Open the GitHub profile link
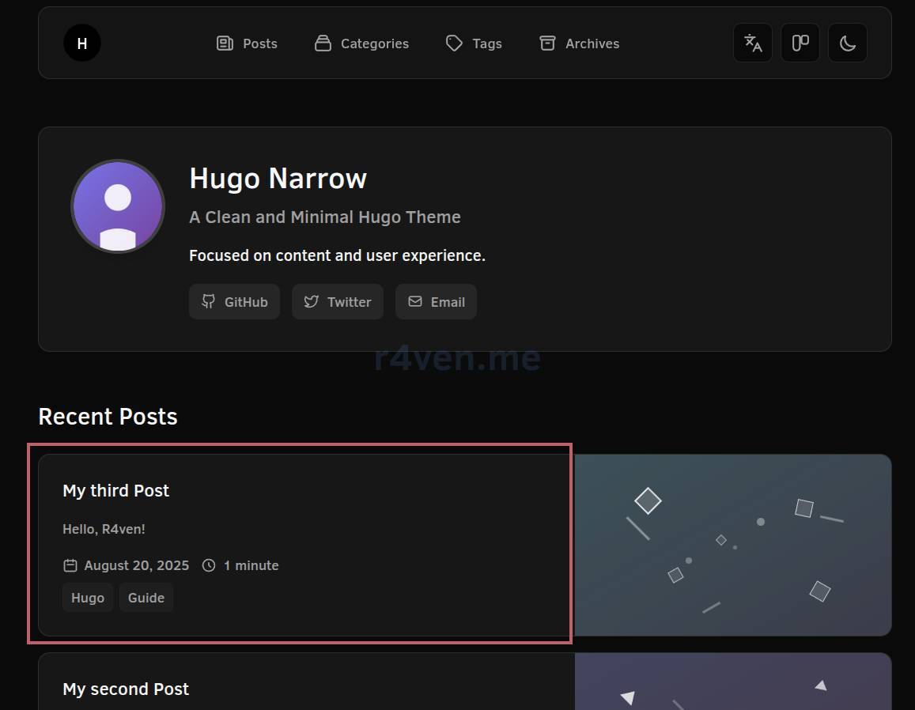 coord(234,302)
